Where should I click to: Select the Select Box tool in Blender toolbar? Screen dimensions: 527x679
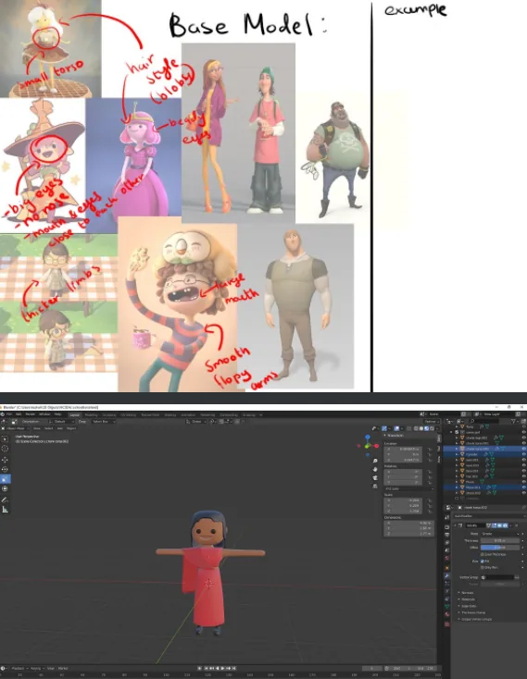pos(5,439)
